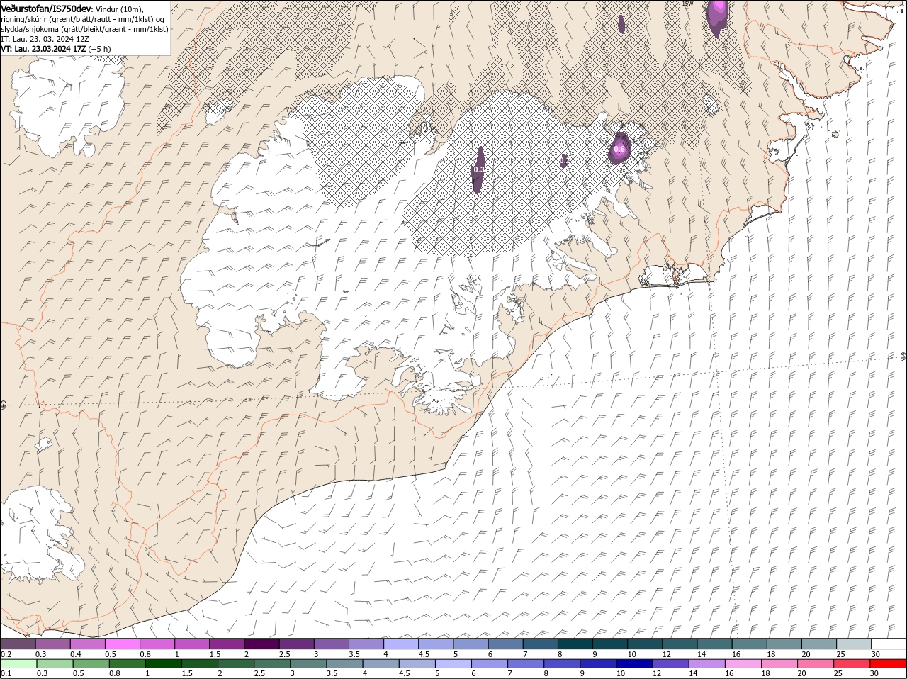Click the 'slydda/snjókoma' legend description line
The width and height of the screenshot is (907, 679).
(x=84, y=29)
